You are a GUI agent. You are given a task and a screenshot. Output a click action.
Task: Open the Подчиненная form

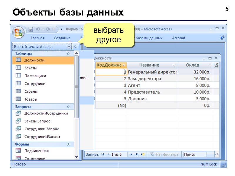(x=43, y=151)
